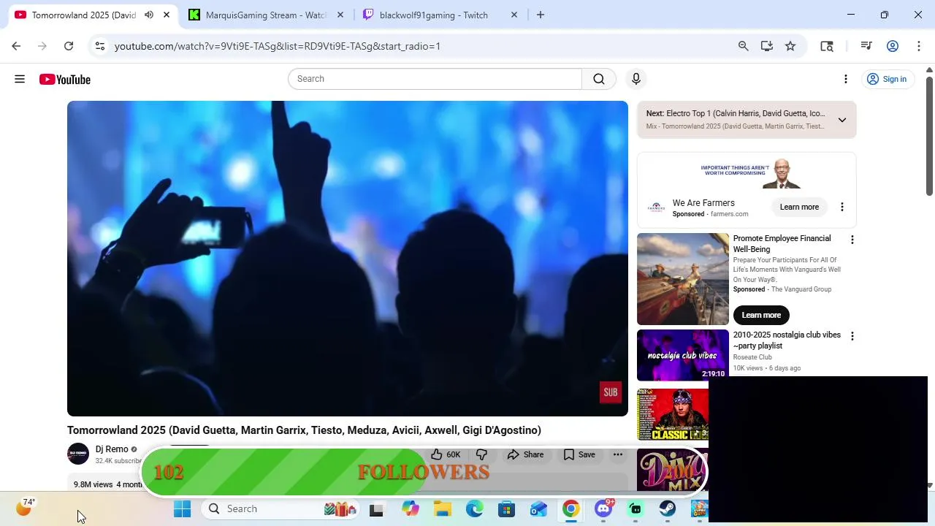The height and width of the screenshot is (526, 935).
Task: Open the Diva 2000 Mix thumbnail
Action: [x=673, y=469]
